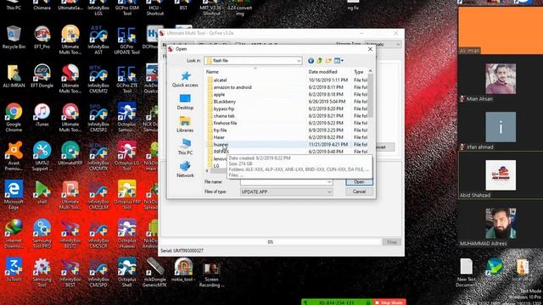
Task: Open the Samsung Tool PRO shortcut
Action: (42, 234)
